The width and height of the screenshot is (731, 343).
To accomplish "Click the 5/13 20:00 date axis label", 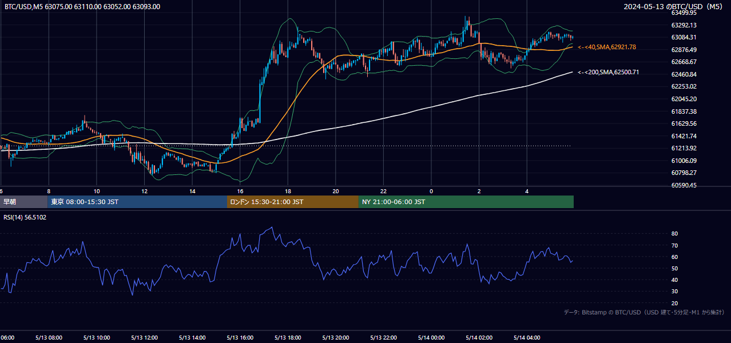I will [336, 338].
